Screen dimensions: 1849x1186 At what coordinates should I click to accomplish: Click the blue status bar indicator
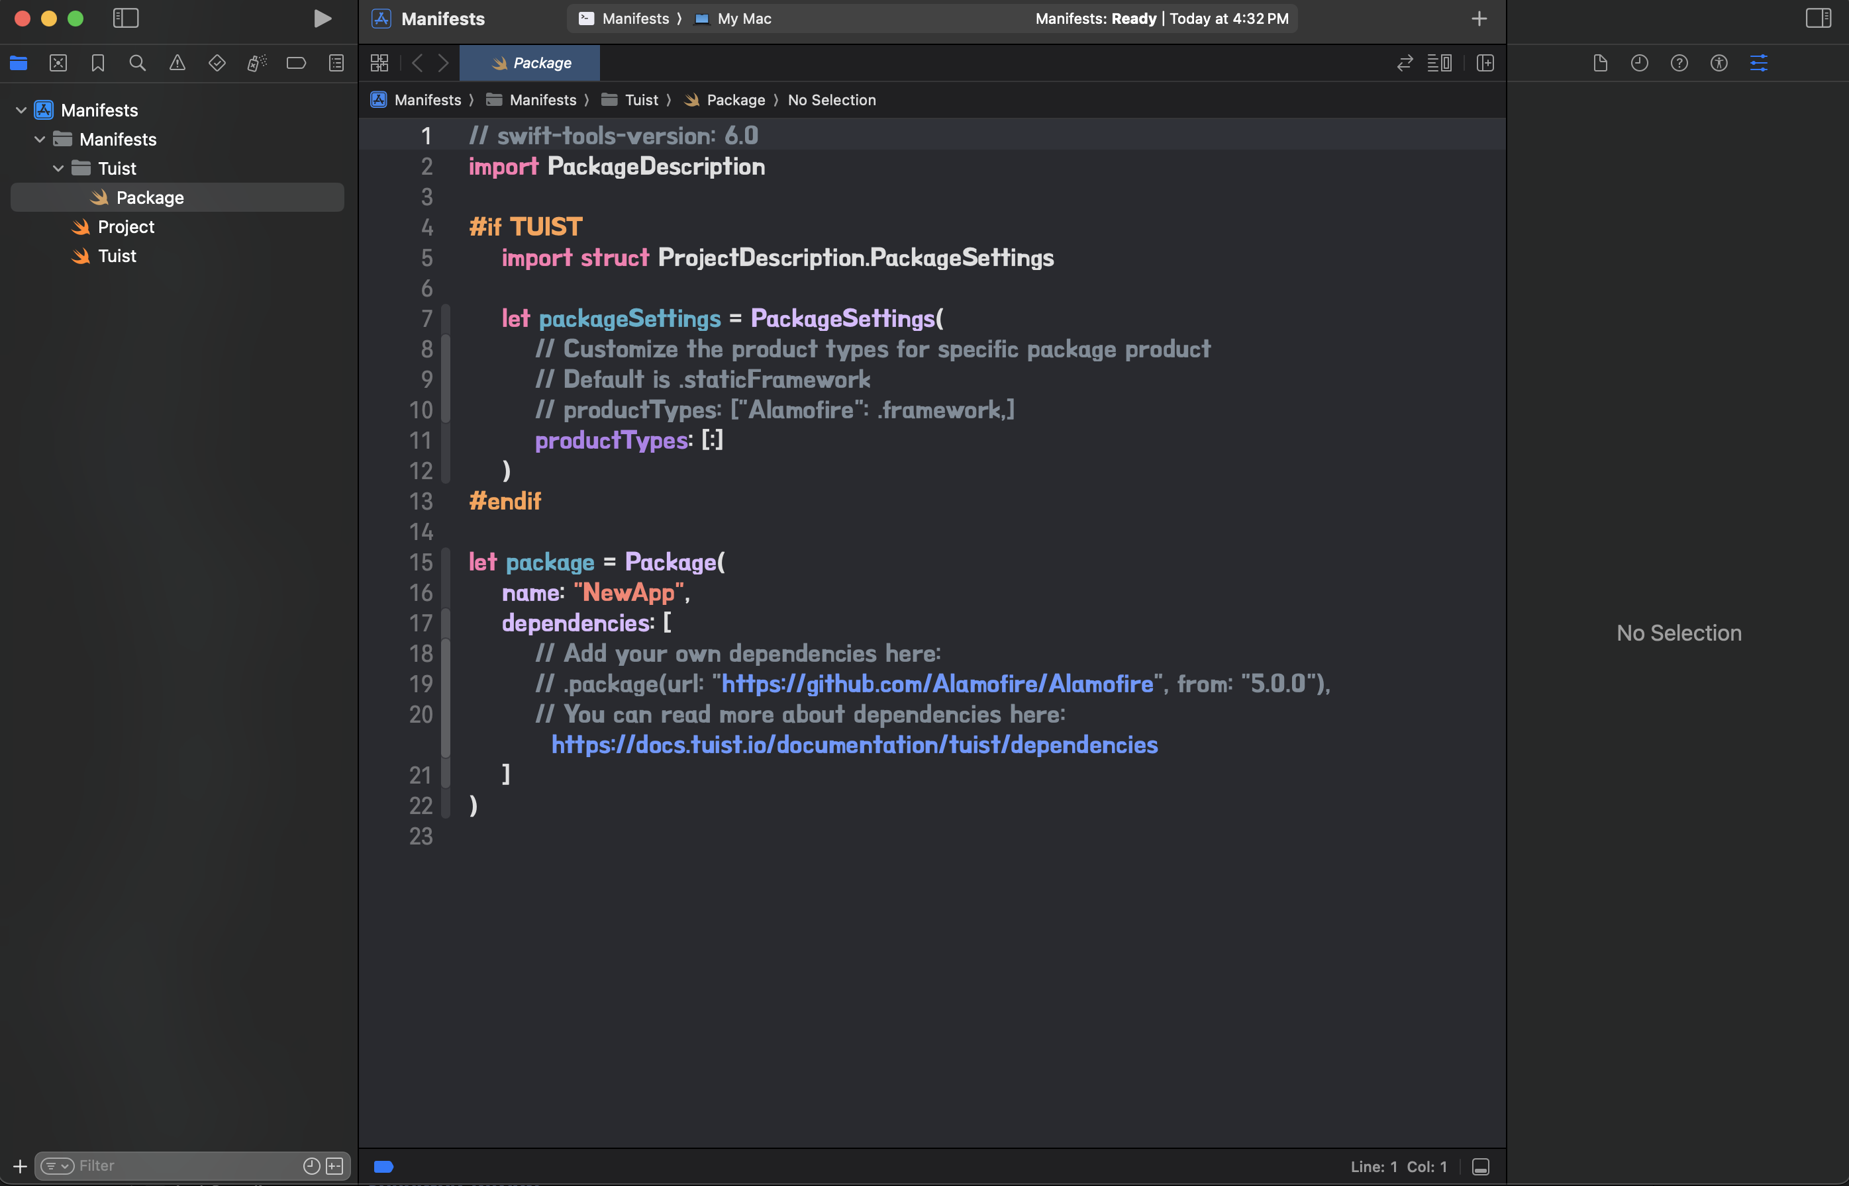pyautogui.click(x=383, y=1167)
